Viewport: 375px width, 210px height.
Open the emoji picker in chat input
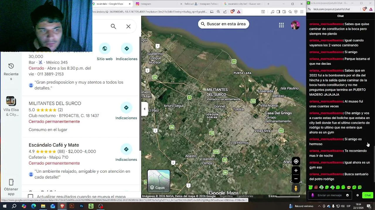pos(347,195)
